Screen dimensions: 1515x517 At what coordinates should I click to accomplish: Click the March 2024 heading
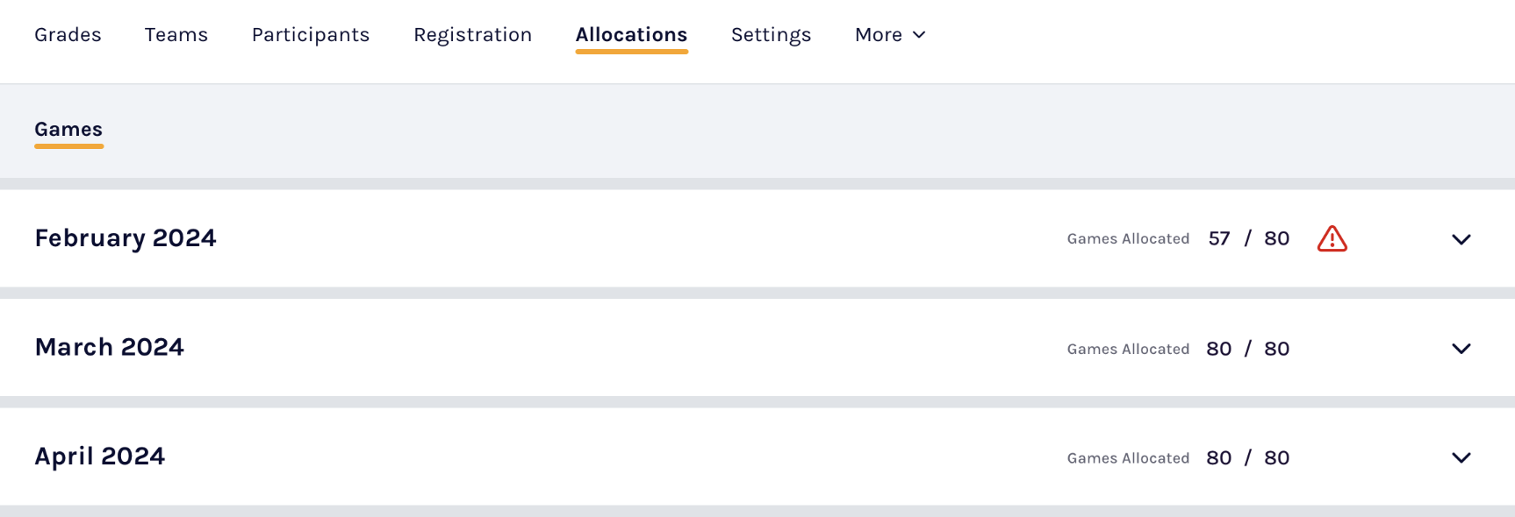(110, 348)
